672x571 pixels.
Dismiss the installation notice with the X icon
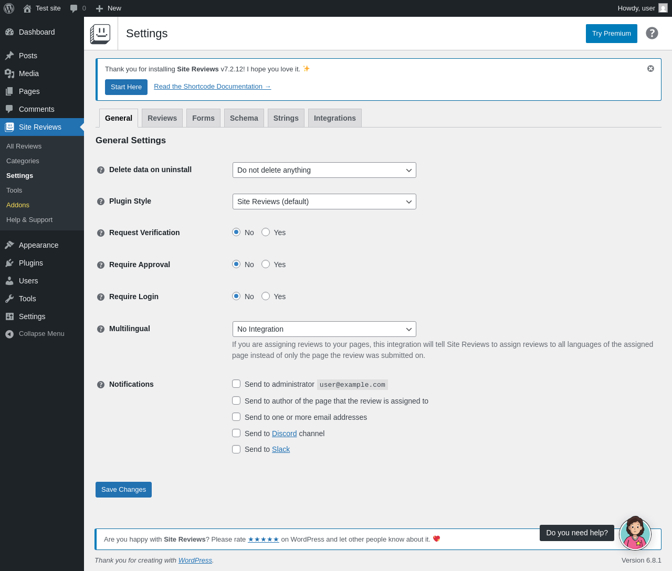point(650,69)
